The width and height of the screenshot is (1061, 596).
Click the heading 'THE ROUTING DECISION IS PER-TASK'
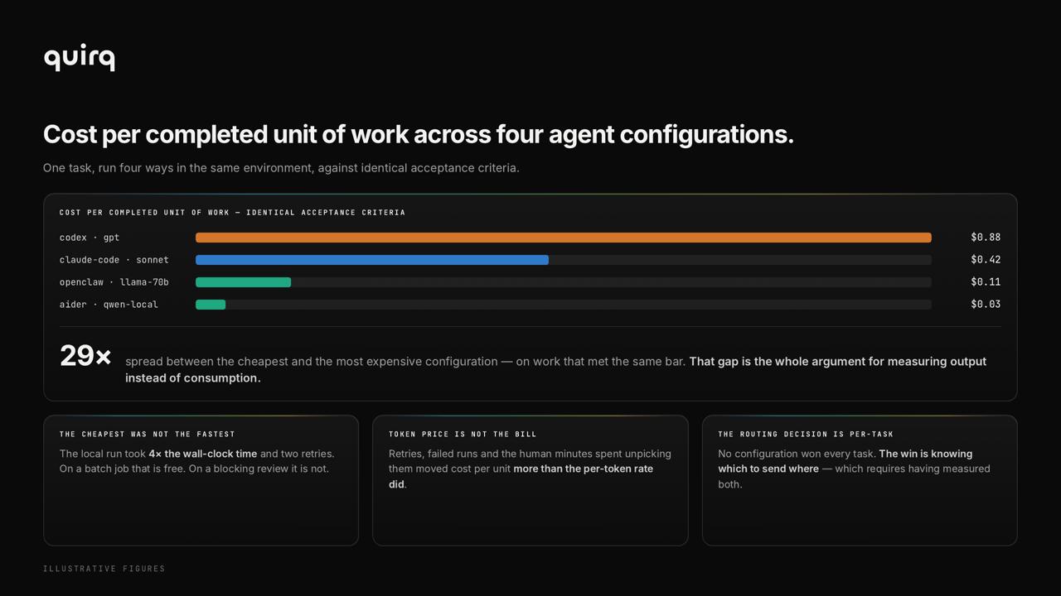[806, 435]
